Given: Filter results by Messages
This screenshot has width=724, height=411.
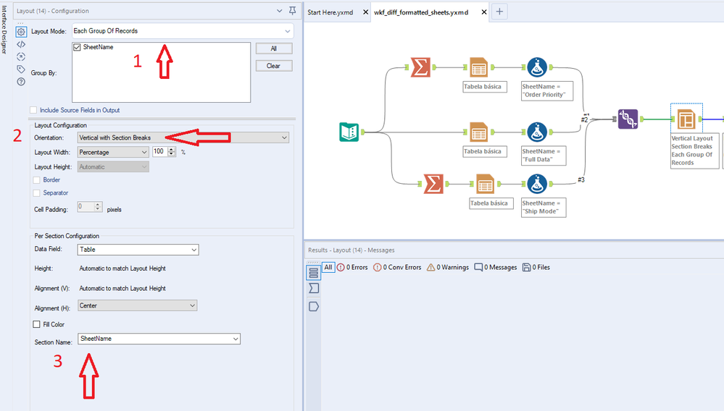Looking at the screenshot, I should 496,267.
